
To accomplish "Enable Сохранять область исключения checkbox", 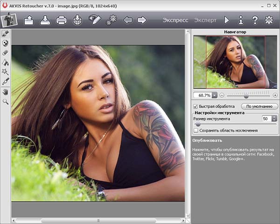I will tap(196, 130).
